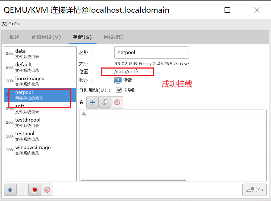Maximize the connection details window
The image size is (271, 201).
227,10
